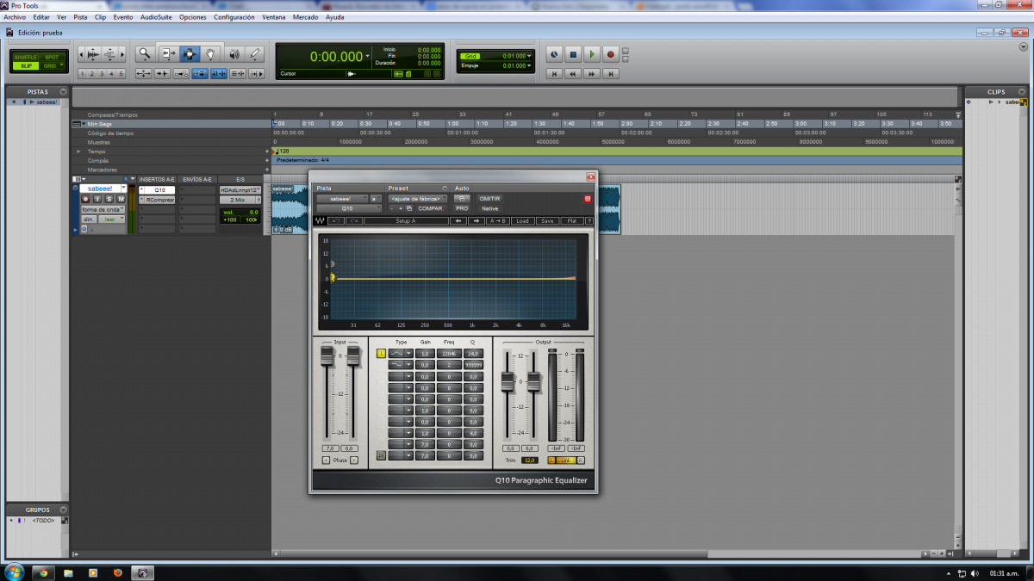Screen dimensions: 1034x581
Task: Click the Flat button in Q10
Action: pos(571,221)
